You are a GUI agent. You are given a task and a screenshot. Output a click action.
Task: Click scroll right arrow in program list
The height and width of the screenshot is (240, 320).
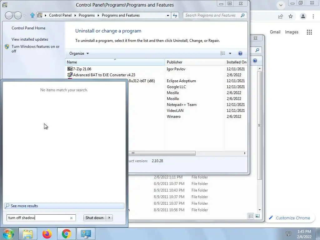245,153
